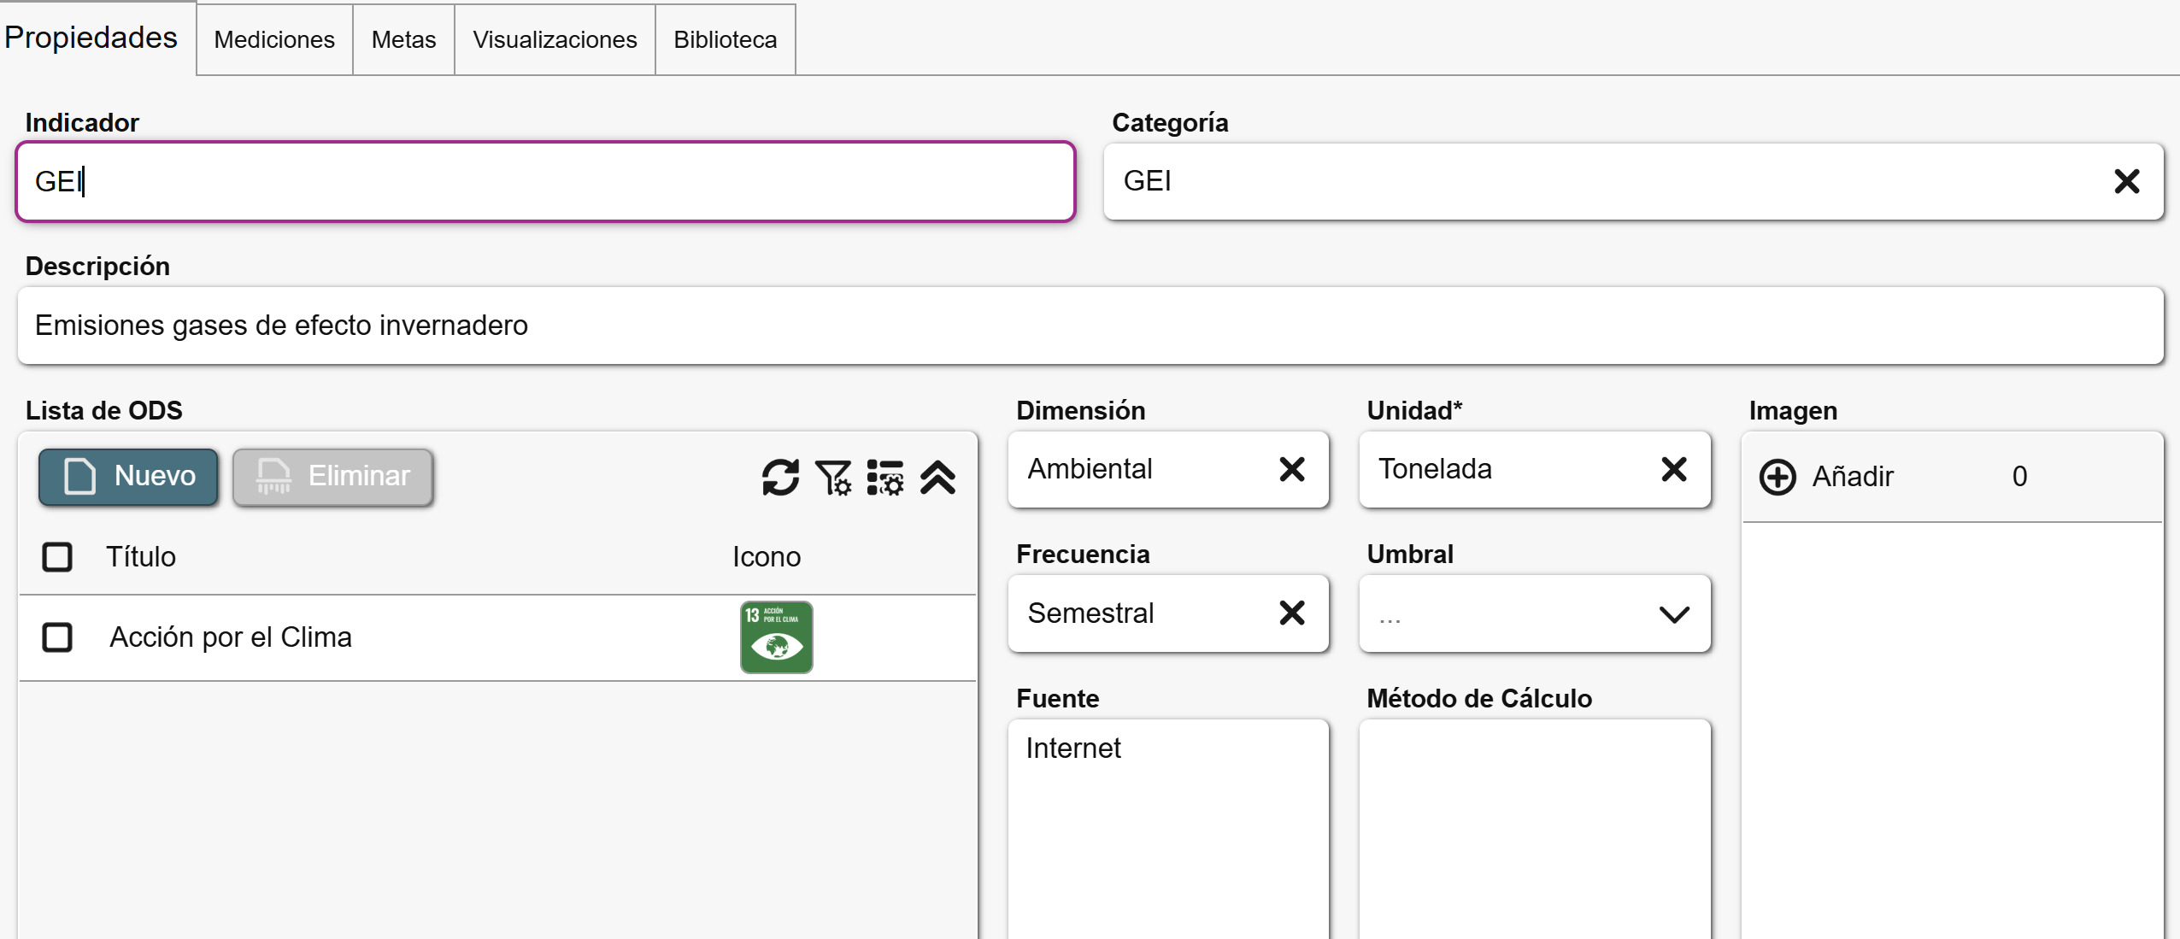Viewport: 2180px width, 939px height.
Task: Clear the Ambiental dimension selection
Action: 1291,469
